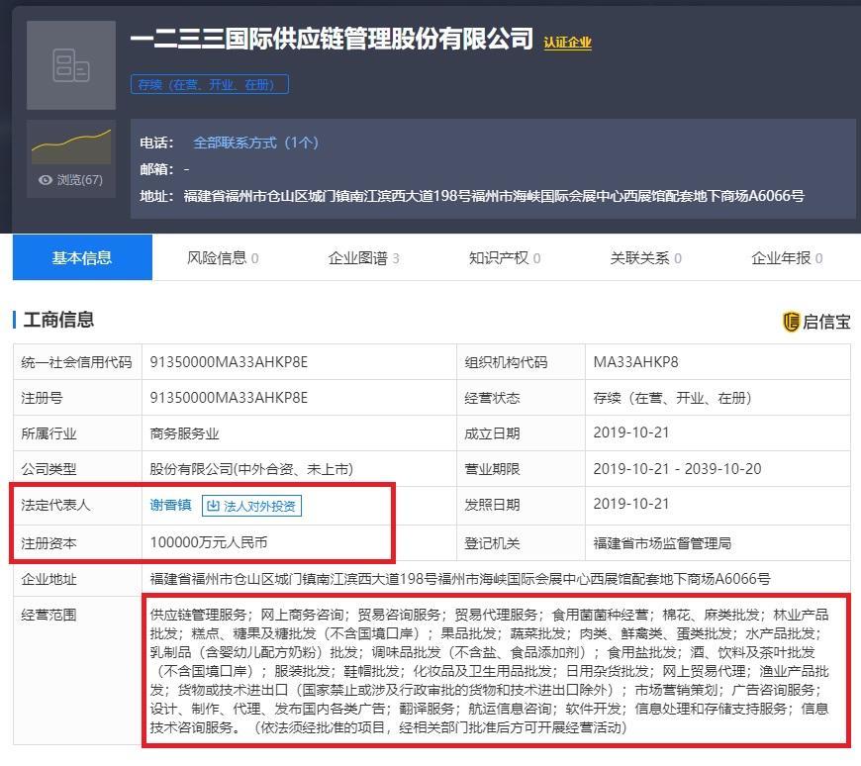Viewport: 861px width, 766px height.
Task: Click the 电话 label in the contact panel
Action: (x=156, y=143)
